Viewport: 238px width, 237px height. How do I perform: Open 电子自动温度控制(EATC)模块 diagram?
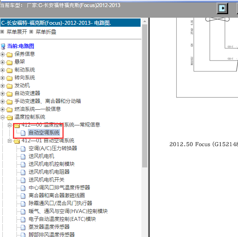(62, 219)
